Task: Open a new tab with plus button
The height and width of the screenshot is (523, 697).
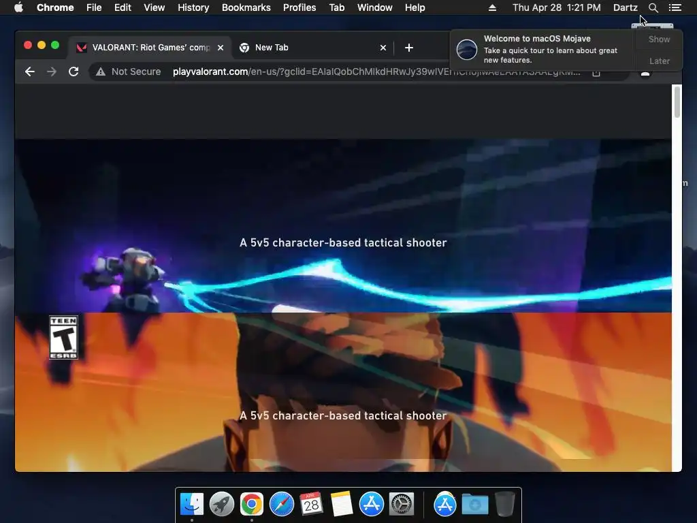Action: [x=409, y=48]
